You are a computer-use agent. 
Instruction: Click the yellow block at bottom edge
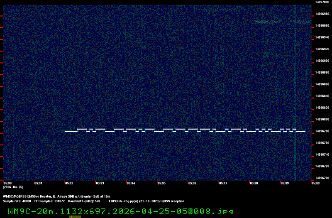(x=75, y=216)
